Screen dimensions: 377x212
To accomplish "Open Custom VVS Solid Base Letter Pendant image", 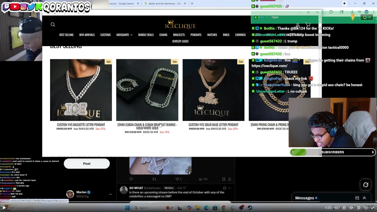I will [214, 90].
